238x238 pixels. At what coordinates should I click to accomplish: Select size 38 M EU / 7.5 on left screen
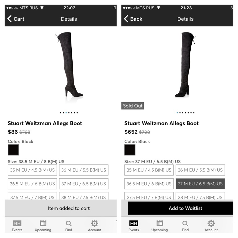click(84, 196)
